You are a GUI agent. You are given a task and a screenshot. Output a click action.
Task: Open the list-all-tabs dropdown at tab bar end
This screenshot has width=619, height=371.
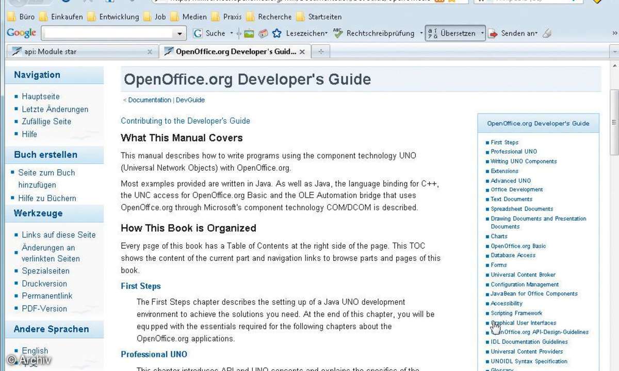tap(614, 52)
